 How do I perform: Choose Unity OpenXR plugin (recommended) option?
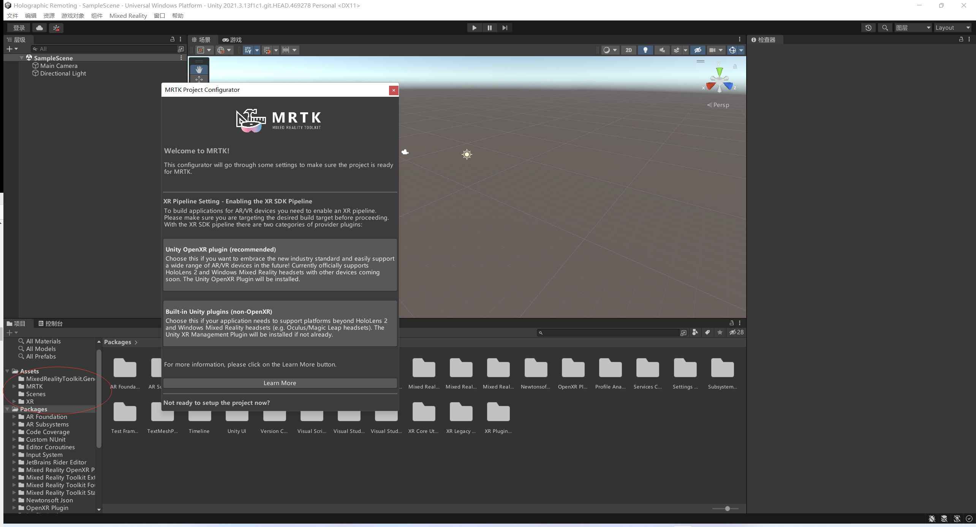tap(280, 264)
